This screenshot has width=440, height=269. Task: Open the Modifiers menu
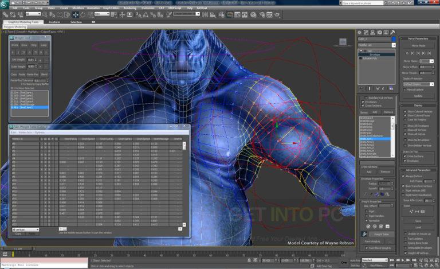[x=78, y=8]
